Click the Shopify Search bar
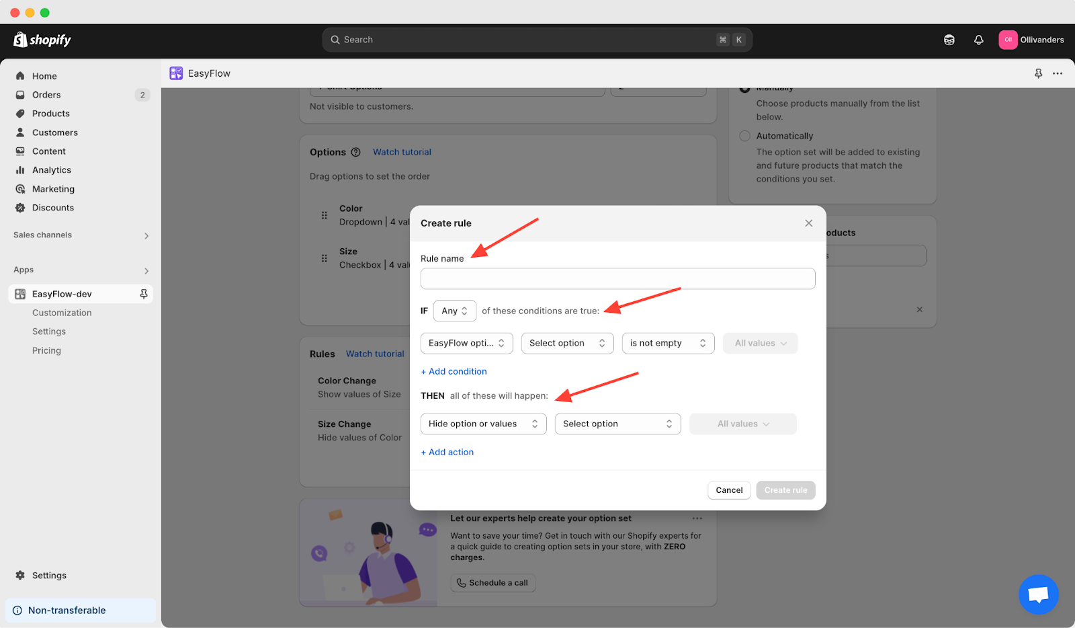The image size is (1075, 628). (x=537, y=40)
